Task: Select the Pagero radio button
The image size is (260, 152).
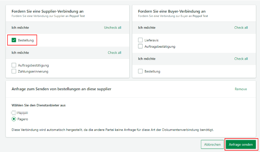Action: pos(14,119)
